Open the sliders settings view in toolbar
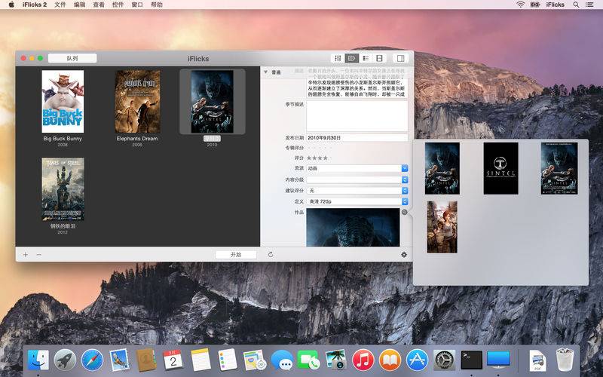The height and width of the screenshot is (377, 603). tap(338, 58)
